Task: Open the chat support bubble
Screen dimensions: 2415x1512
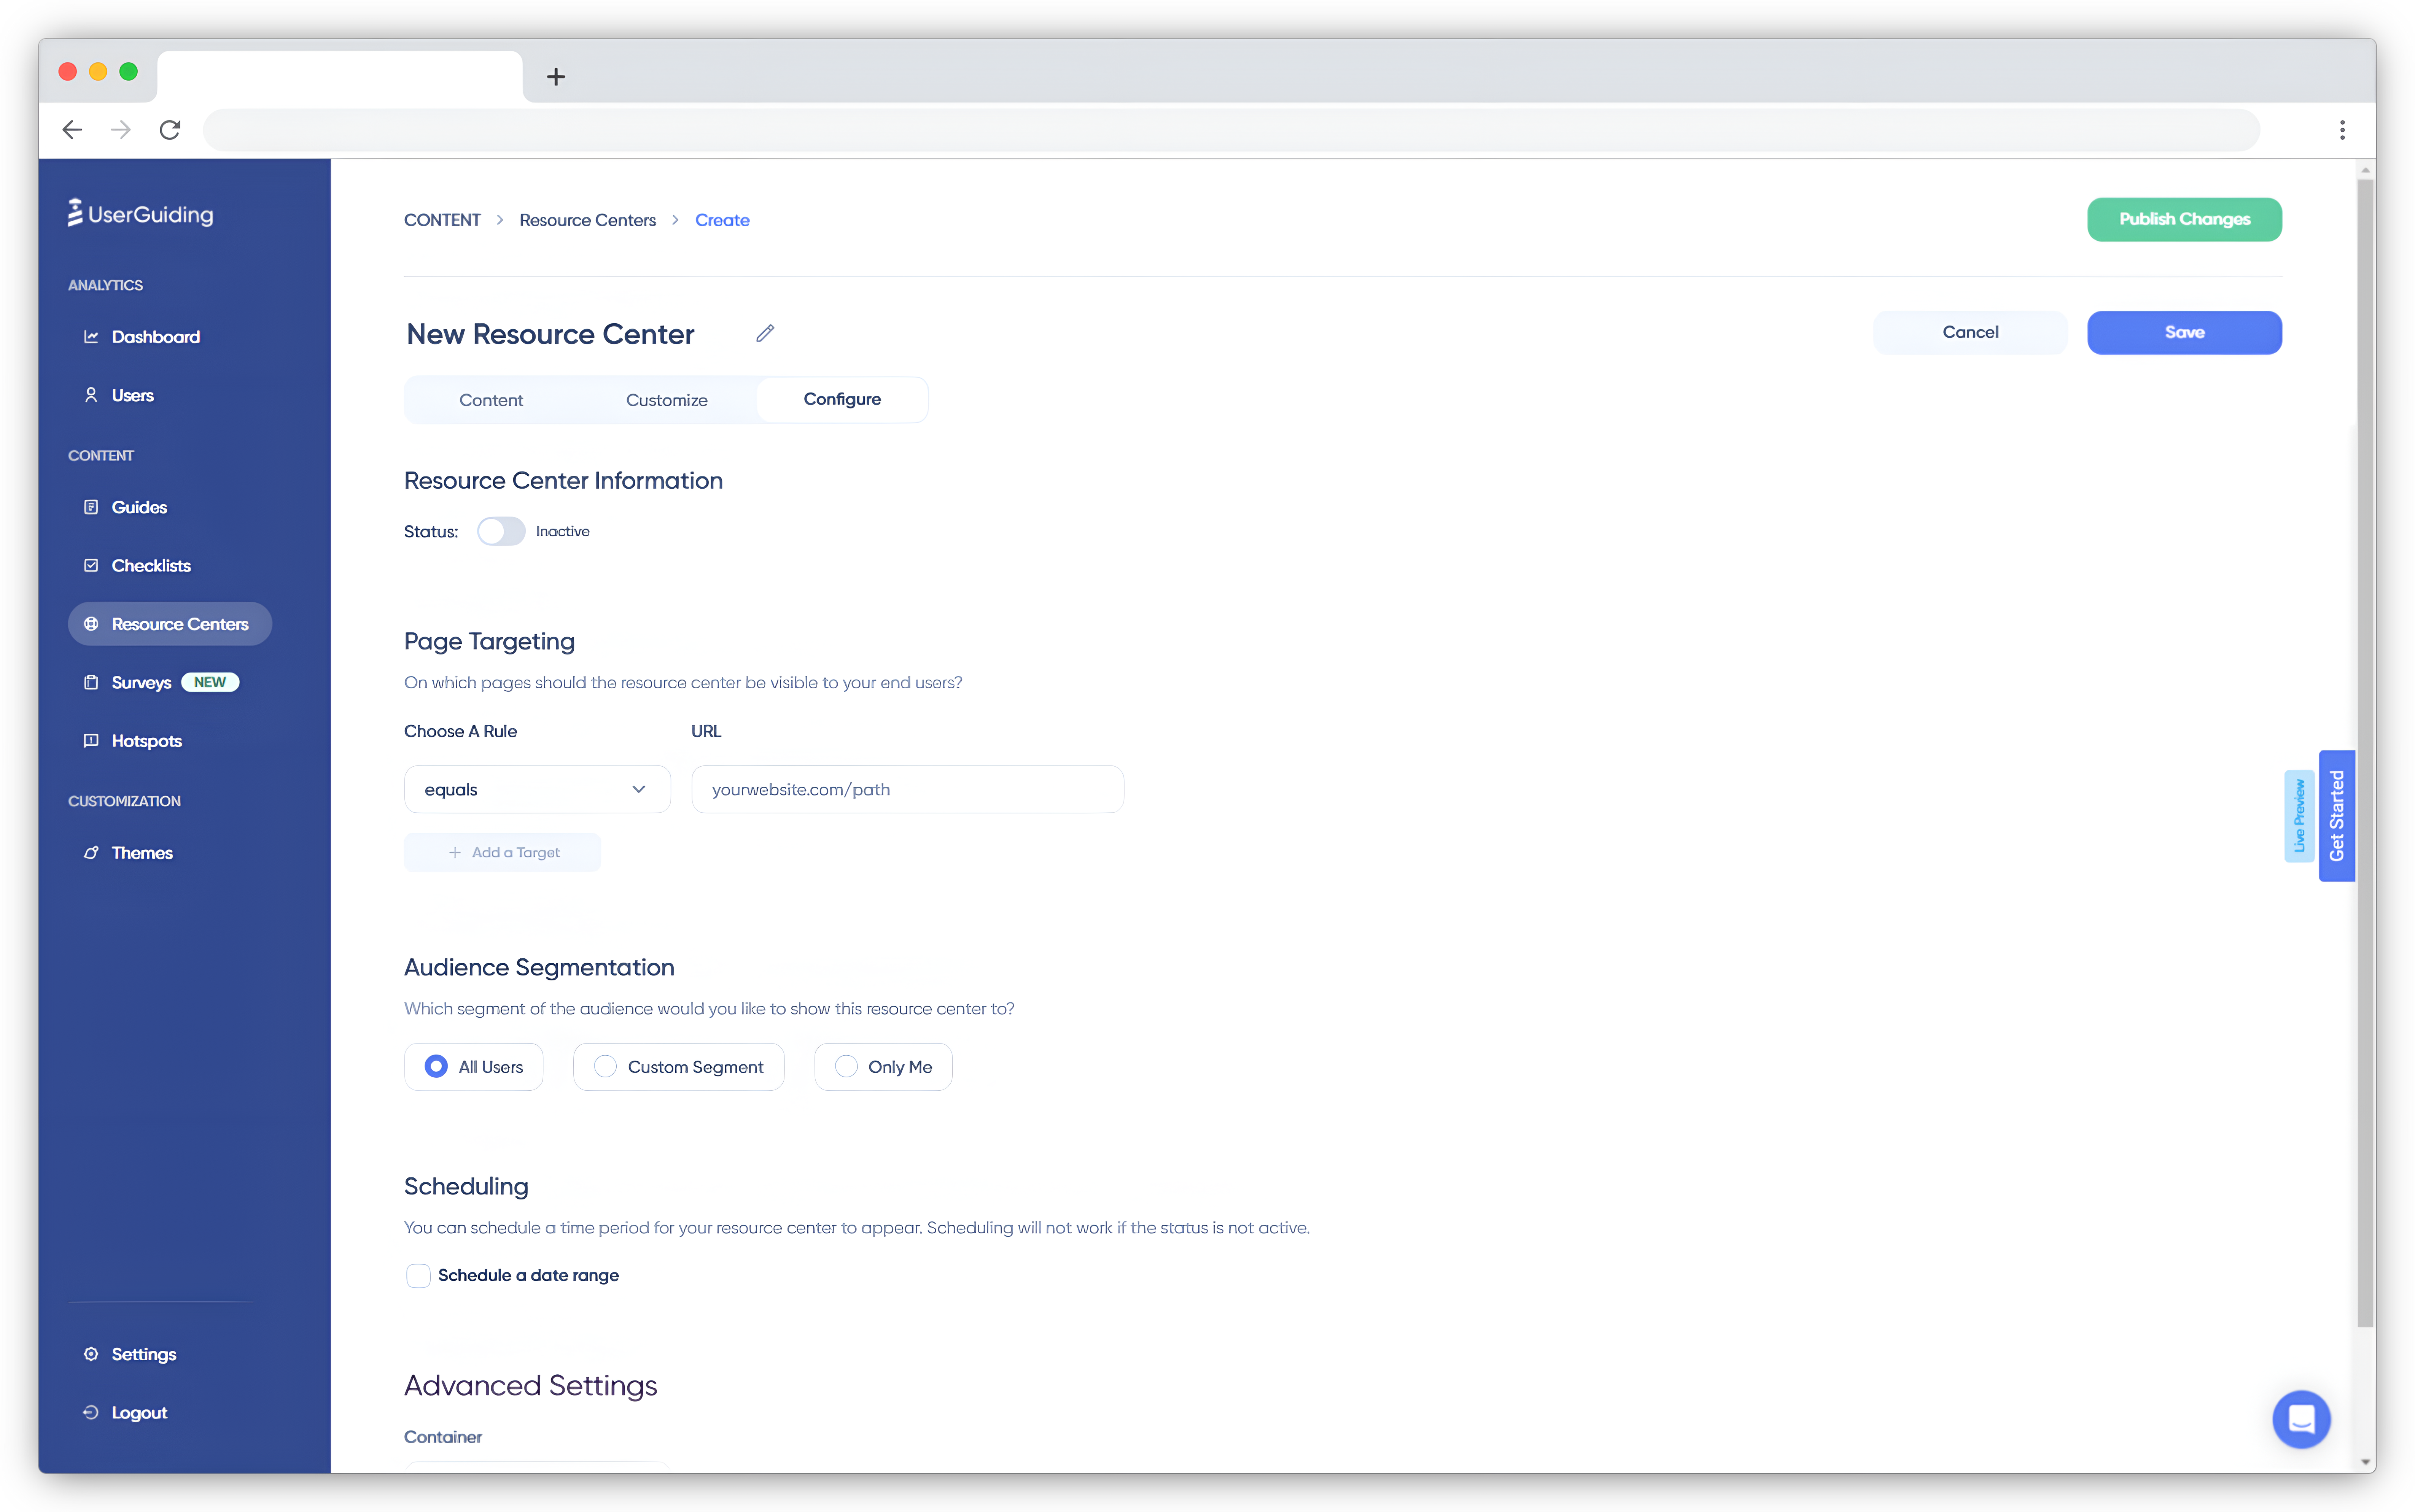Action: click(x=2300, y=1419)
